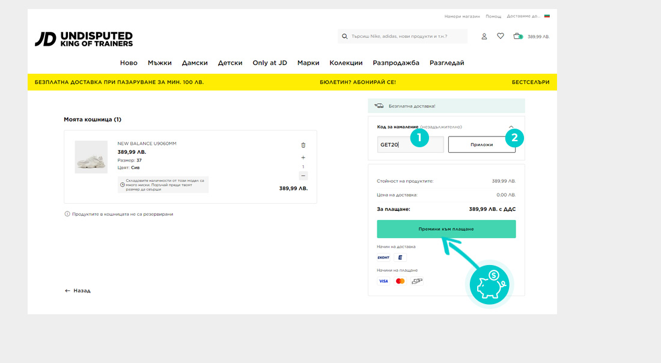This screenshot has height=363, width=661.
Task: Open the Мъжки menu
Action: [159, 63]
